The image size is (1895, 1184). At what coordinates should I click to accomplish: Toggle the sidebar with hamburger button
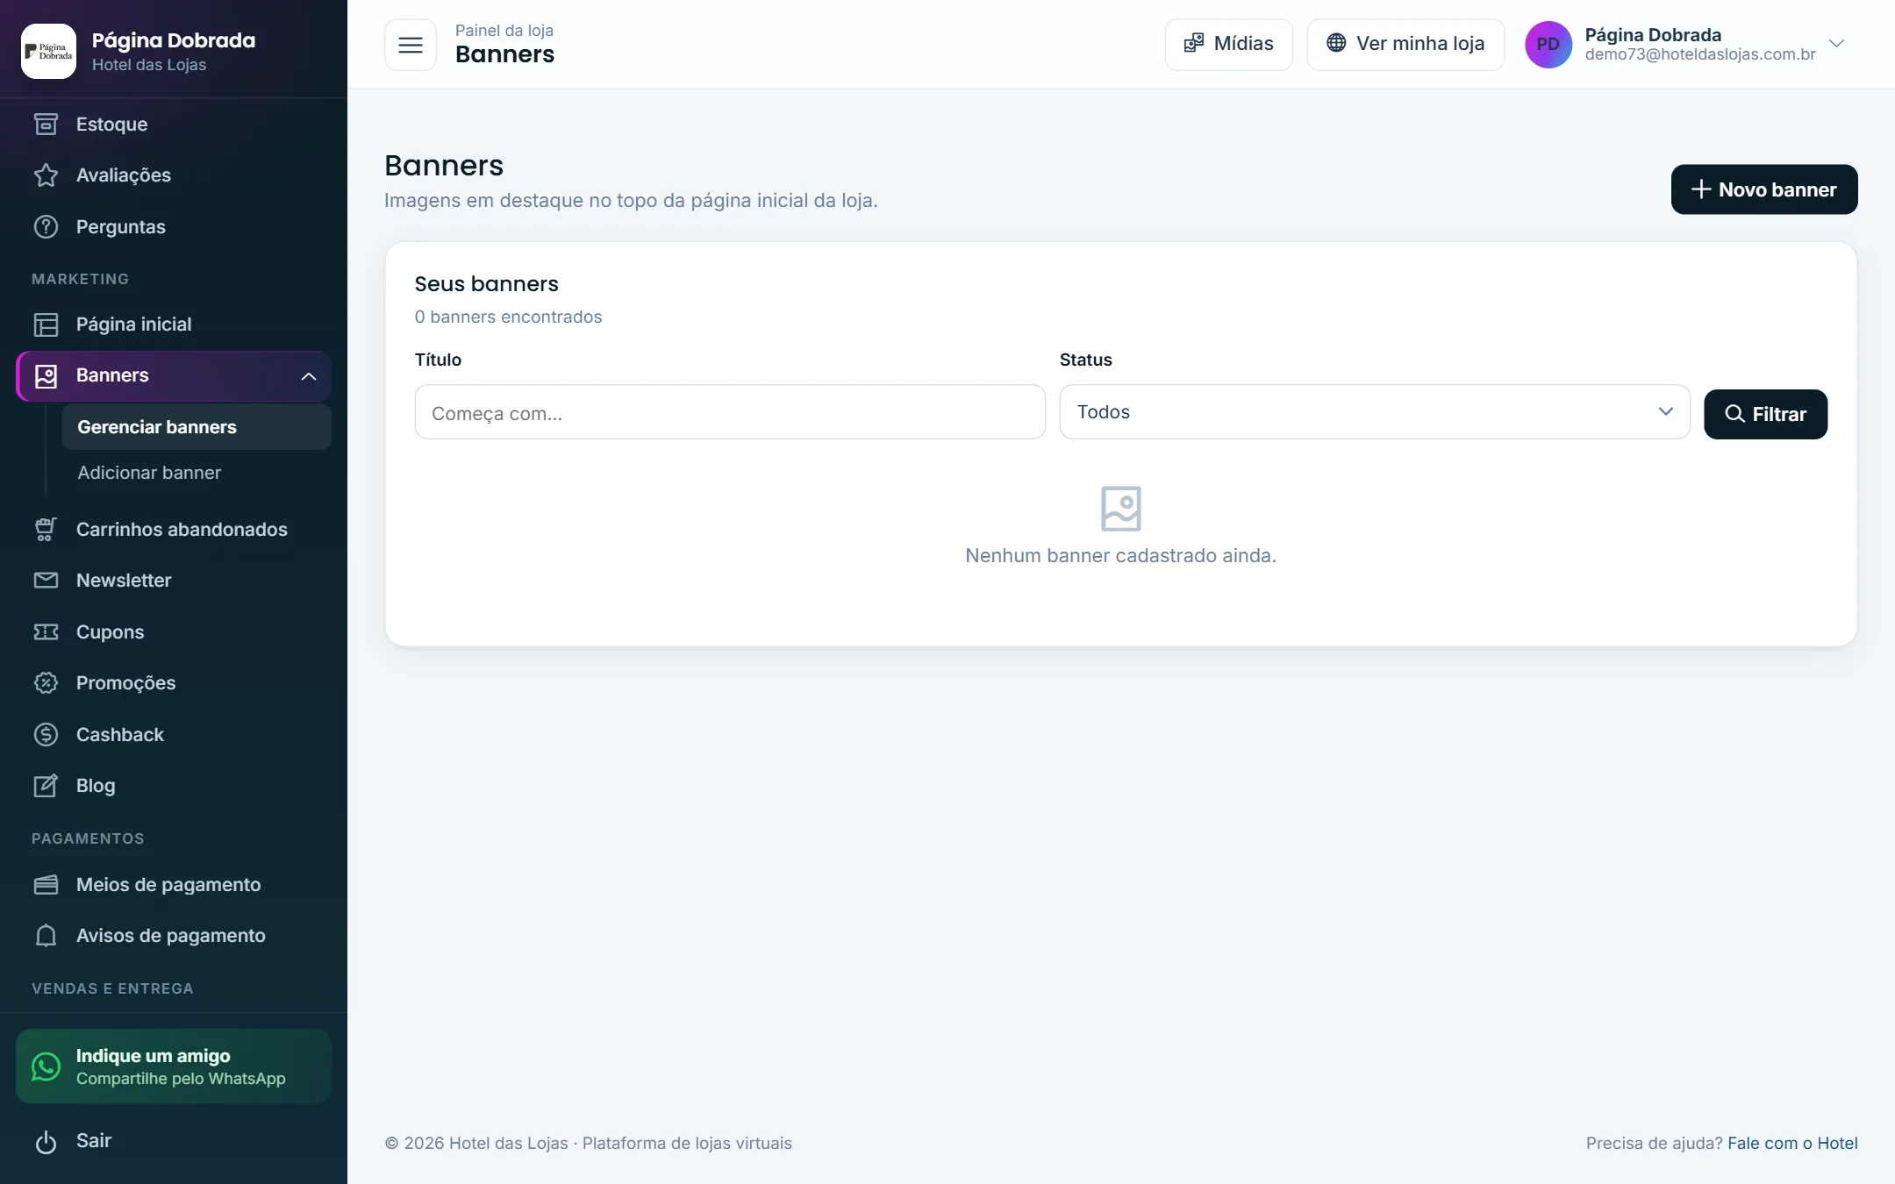point(411,45)
